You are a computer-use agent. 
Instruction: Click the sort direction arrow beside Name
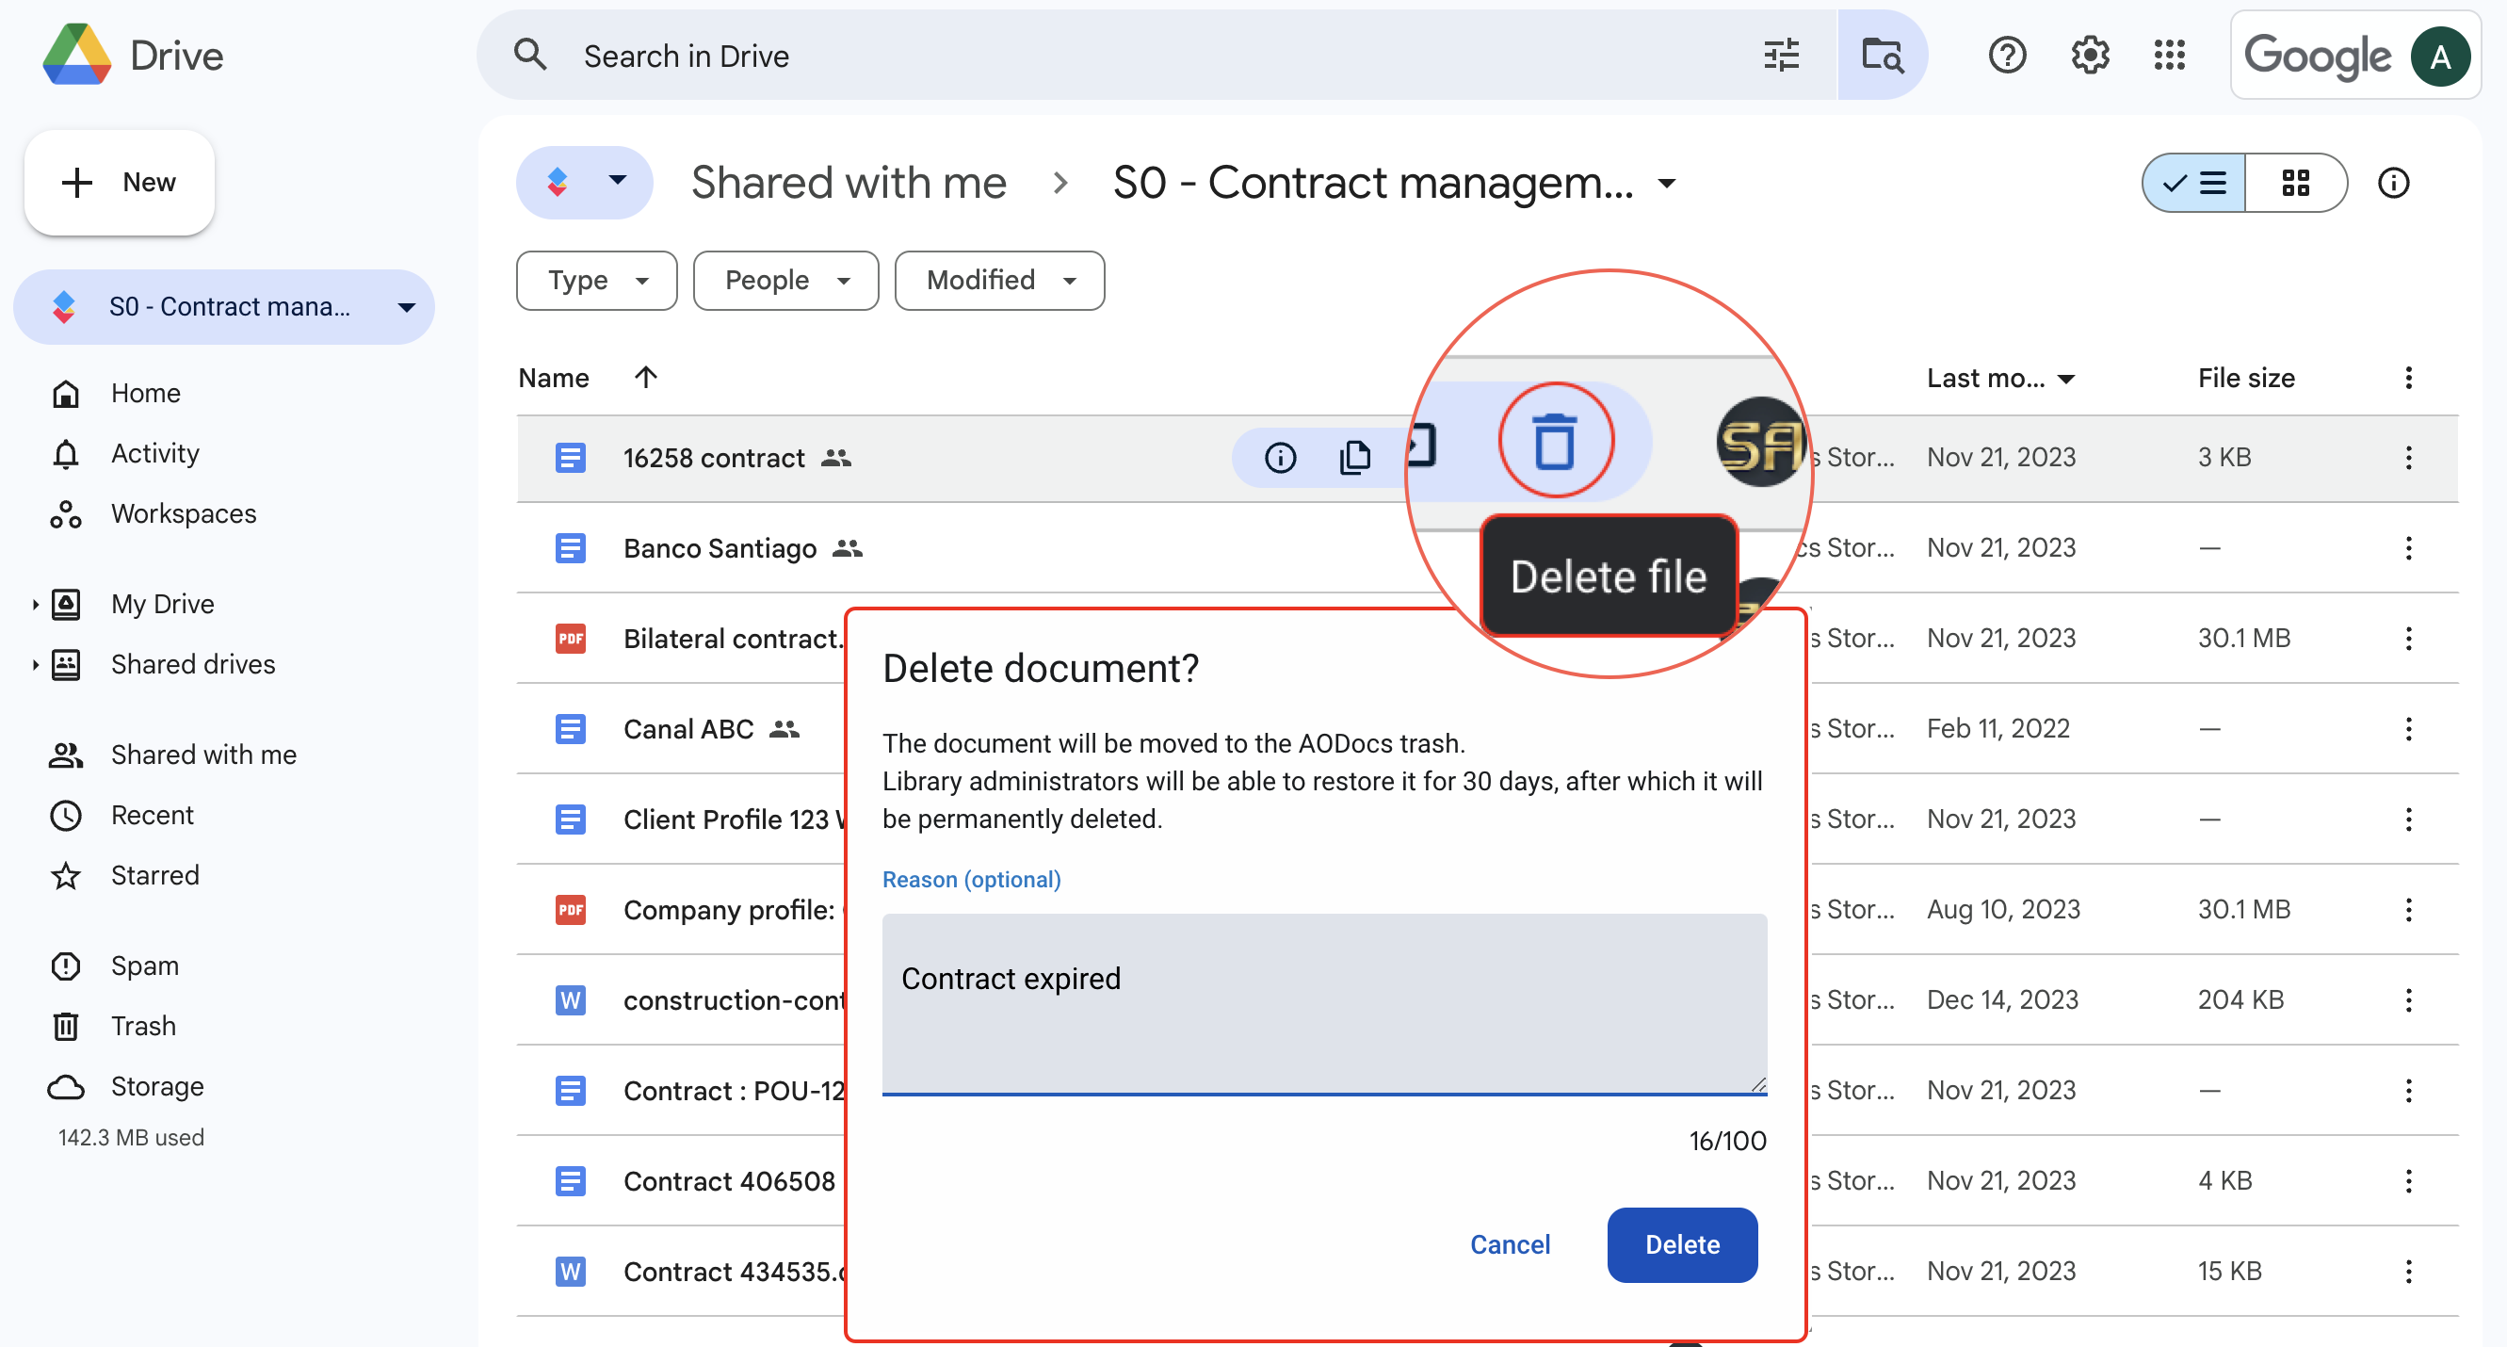(645, 377)
